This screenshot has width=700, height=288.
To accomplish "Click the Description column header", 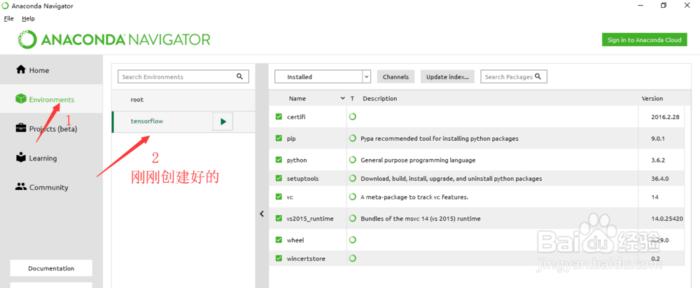I will pos(379,98).
